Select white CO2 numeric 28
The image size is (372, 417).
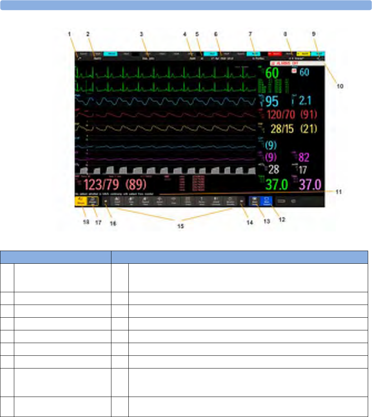[x=273, y=169]
